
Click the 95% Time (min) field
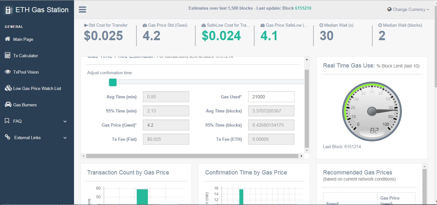166,111
